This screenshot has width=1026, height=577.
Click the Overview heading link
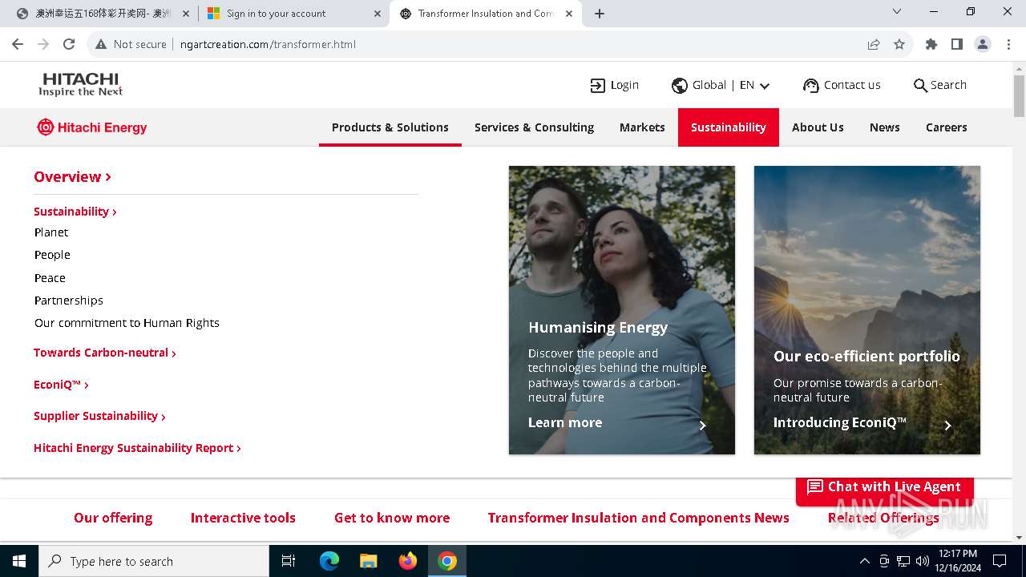72,177
